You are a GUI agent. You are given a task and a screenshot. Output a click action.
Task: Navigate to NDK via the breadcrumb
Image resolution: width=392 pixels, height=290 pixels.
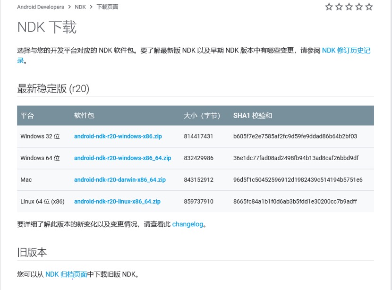click(80, 7)
